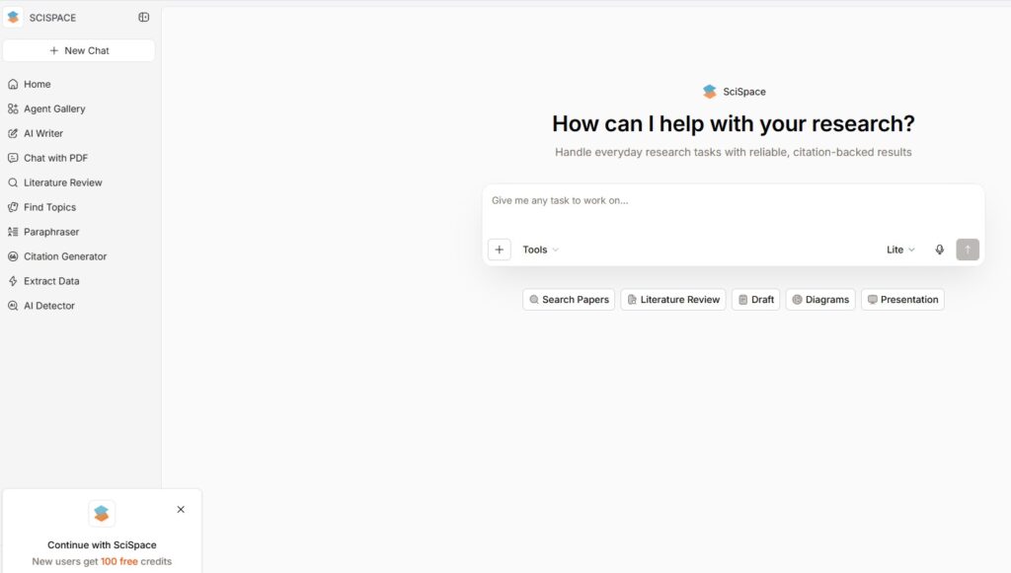Open Literature Review label in the sidebar
The image size is (1011, 573).
pos(63,182)
